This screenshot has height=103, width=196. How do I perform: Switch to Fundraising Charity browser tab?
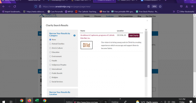tap(58, 1)
